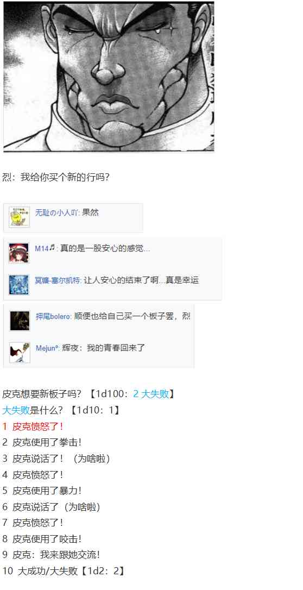Click M14's anime girl avatar

coord(19,253)
